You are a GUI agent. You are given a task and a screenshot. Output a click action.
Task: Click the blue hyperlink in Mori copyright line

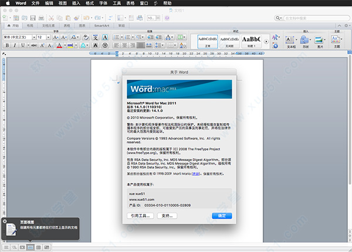pos(195,173)
